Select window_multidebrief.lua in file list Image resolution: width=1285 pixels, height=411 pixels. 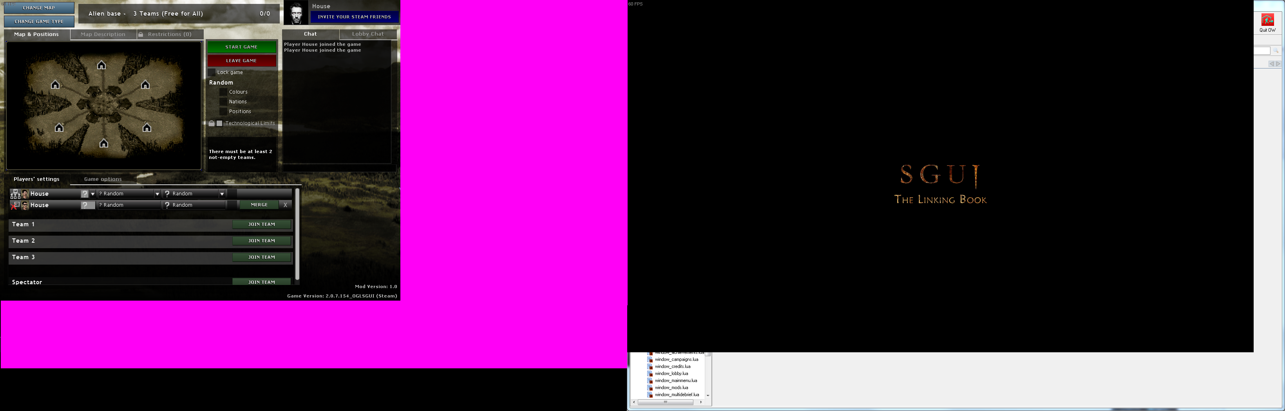(x=677, y=394)
